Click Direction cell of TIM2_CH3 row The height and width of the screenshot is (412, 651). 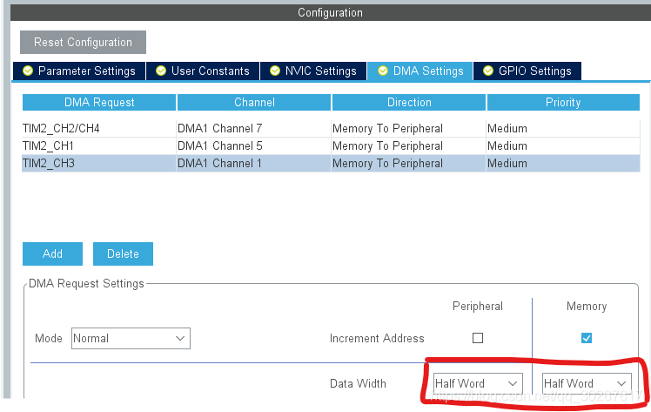408,163
